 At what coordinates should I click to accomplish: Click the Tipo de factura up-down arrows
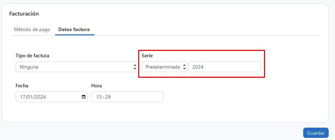pyautogui.click(x=135, y=67)
